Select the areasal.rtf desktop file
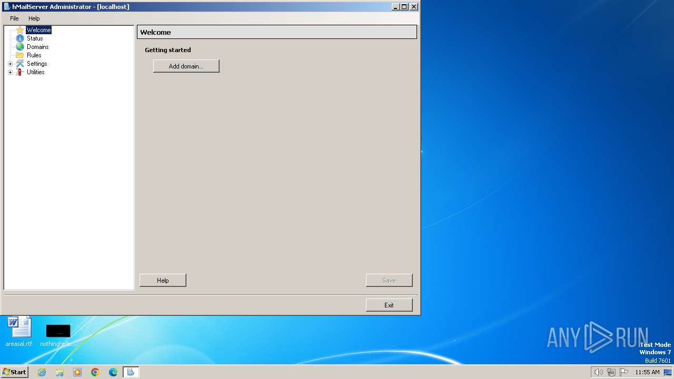This screenshot has width=674, height=379. [x=19, y=332]
